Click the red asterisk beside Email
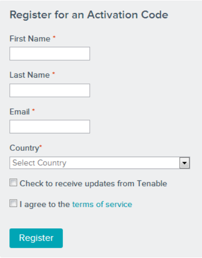This screenshot has width=202, height=258. click(34, 110)
